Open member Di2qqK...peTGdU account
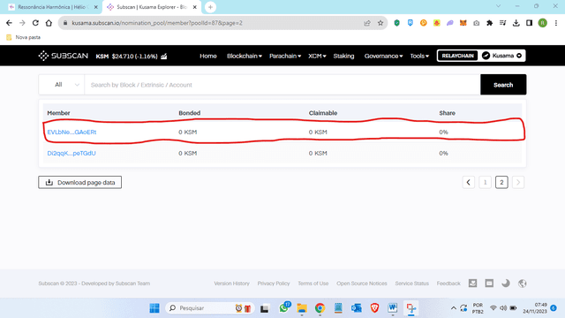This screenshot has height=318, width=565. pyautogui.click(x=72, y=153)
